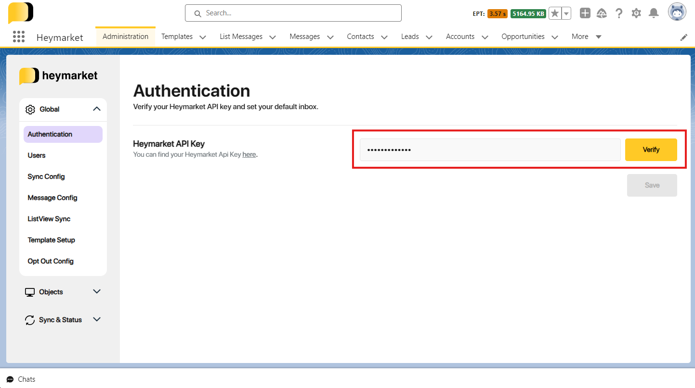Open the Trailhead guidance icon
This screenshot has height=388, width=695.
click(x=602, y=13)
